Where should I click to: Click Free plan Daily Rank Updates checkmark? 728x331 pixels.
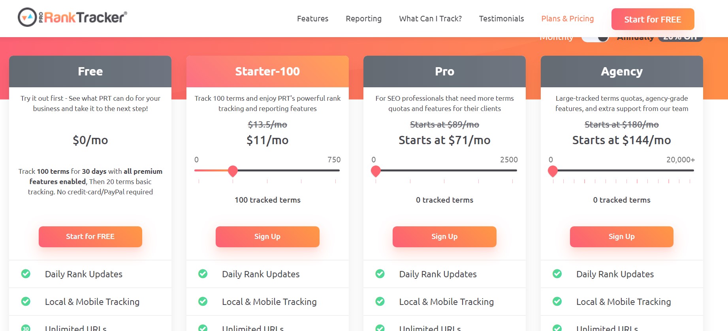26,274
